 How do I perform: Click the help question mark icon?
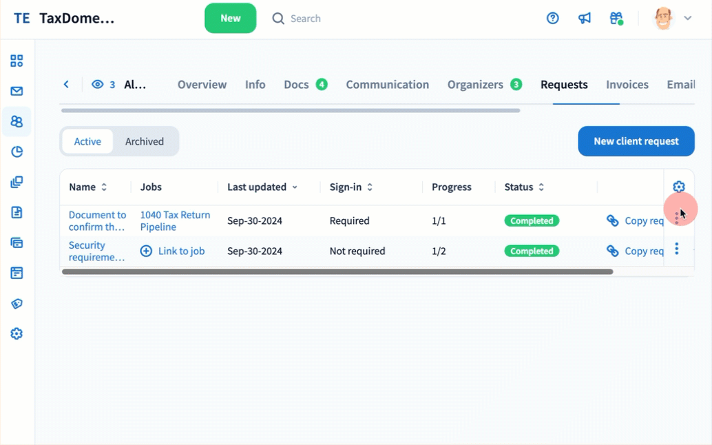[x=552, y=19]
